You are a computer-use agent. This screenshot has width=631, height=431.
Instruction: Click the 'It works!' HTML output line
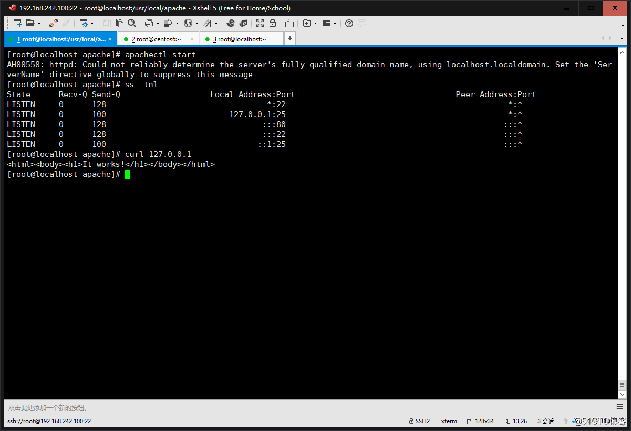click(x=111, y=164)
